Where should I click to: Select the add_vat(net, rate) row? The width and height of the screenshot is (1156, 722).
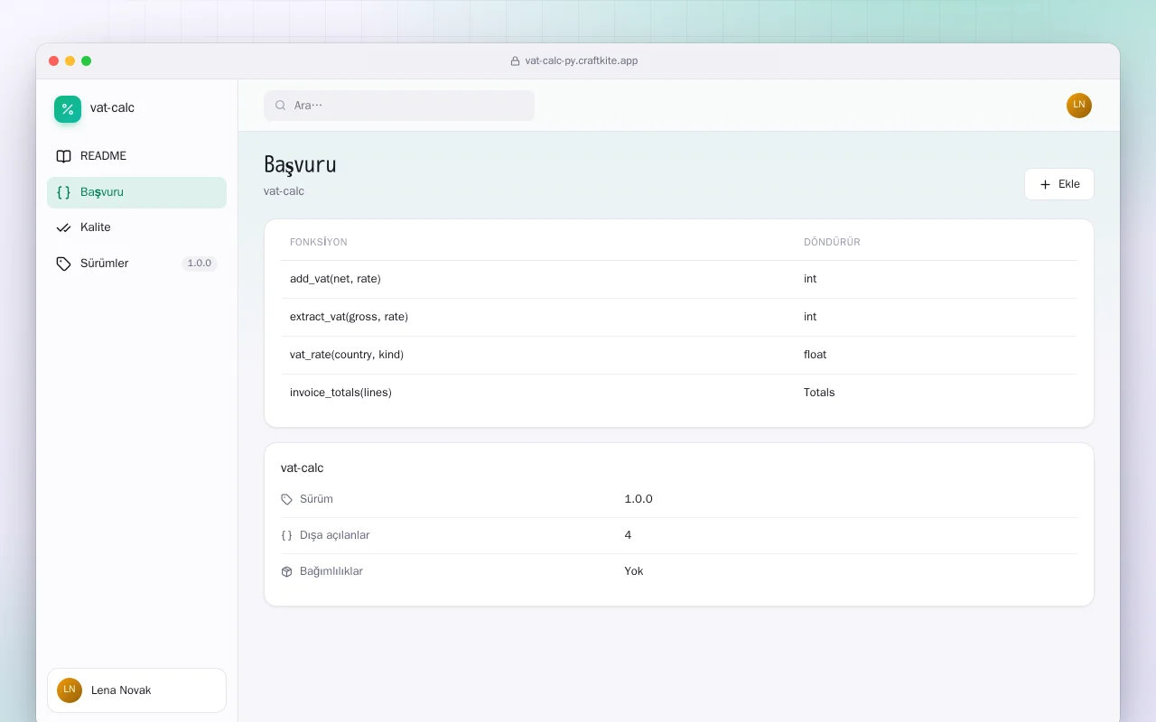click(679, 279)
